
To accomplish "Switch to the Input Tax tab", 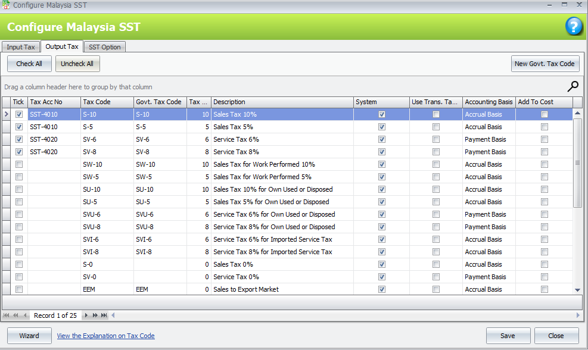I will click(x=21, y=47).
